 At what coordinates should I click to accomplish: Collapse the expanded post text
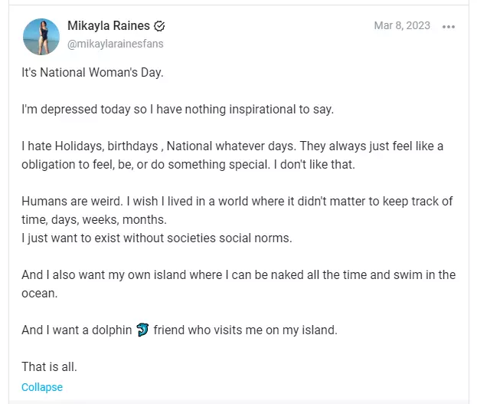point(42,387)
